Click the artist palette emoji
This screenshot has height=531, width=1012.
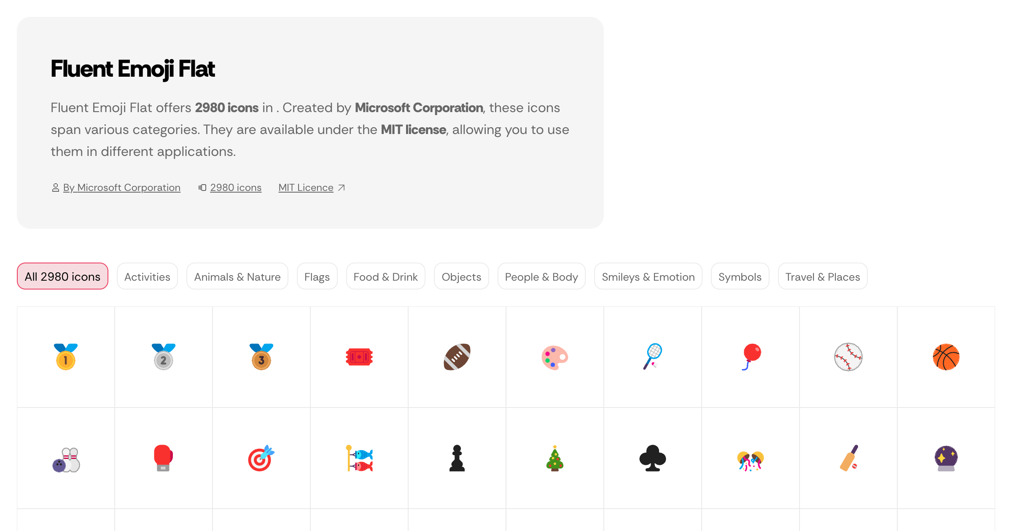555,357
